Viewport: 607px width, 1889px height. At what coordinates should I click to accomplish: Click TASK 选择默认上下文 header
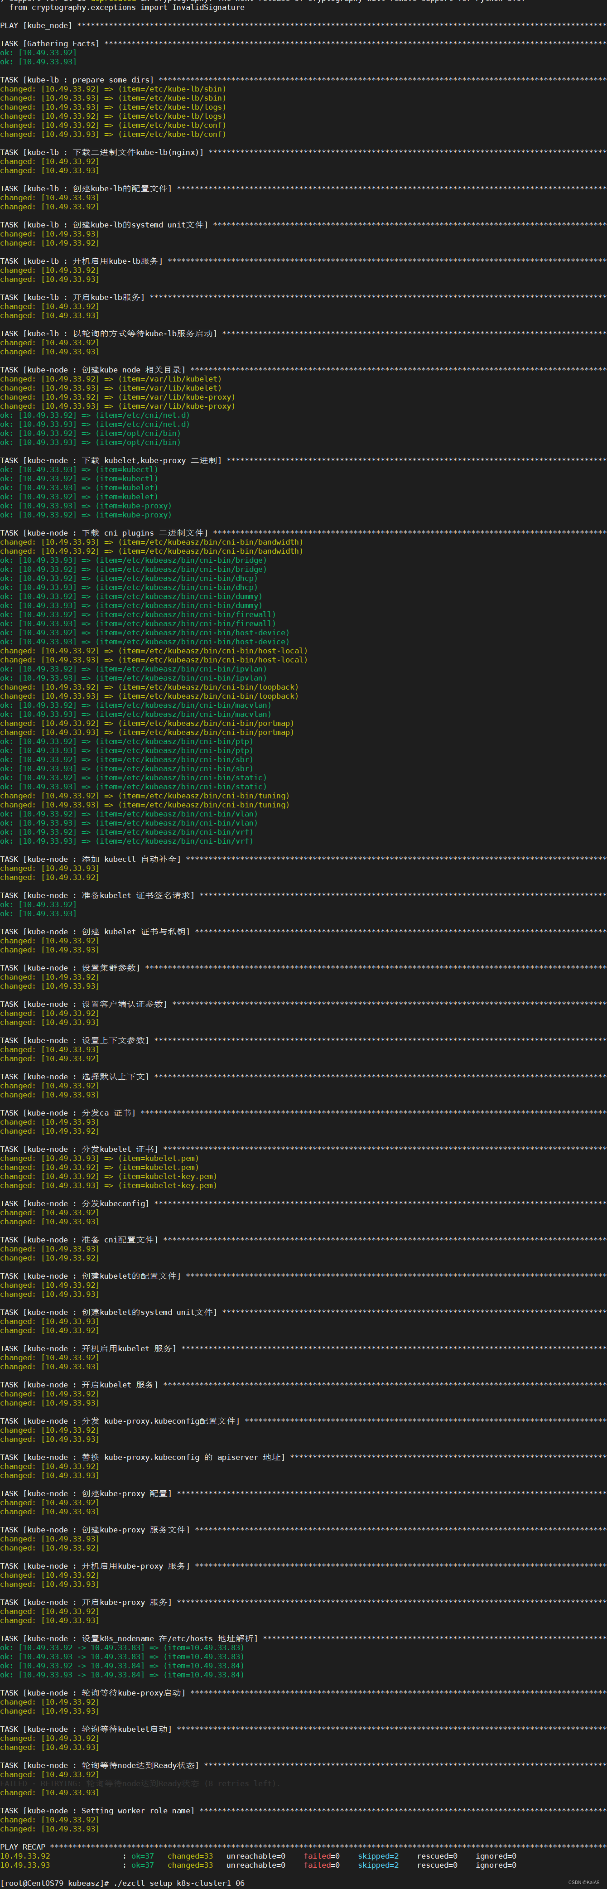[x=303, y=1077]
